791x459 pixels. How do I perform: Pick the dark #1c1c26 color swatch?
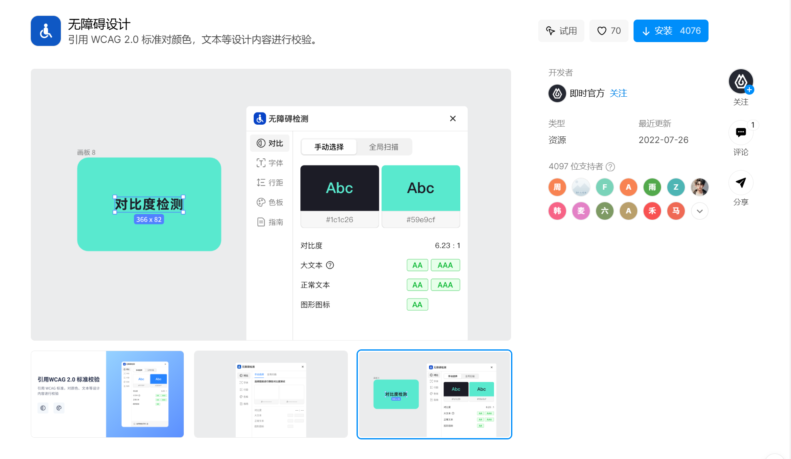click(339, 188)
